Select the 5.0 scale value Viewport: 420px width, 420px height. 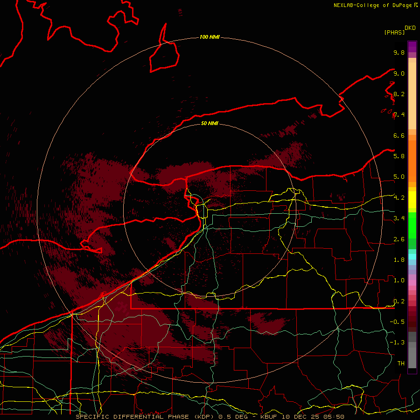[399, 177]
